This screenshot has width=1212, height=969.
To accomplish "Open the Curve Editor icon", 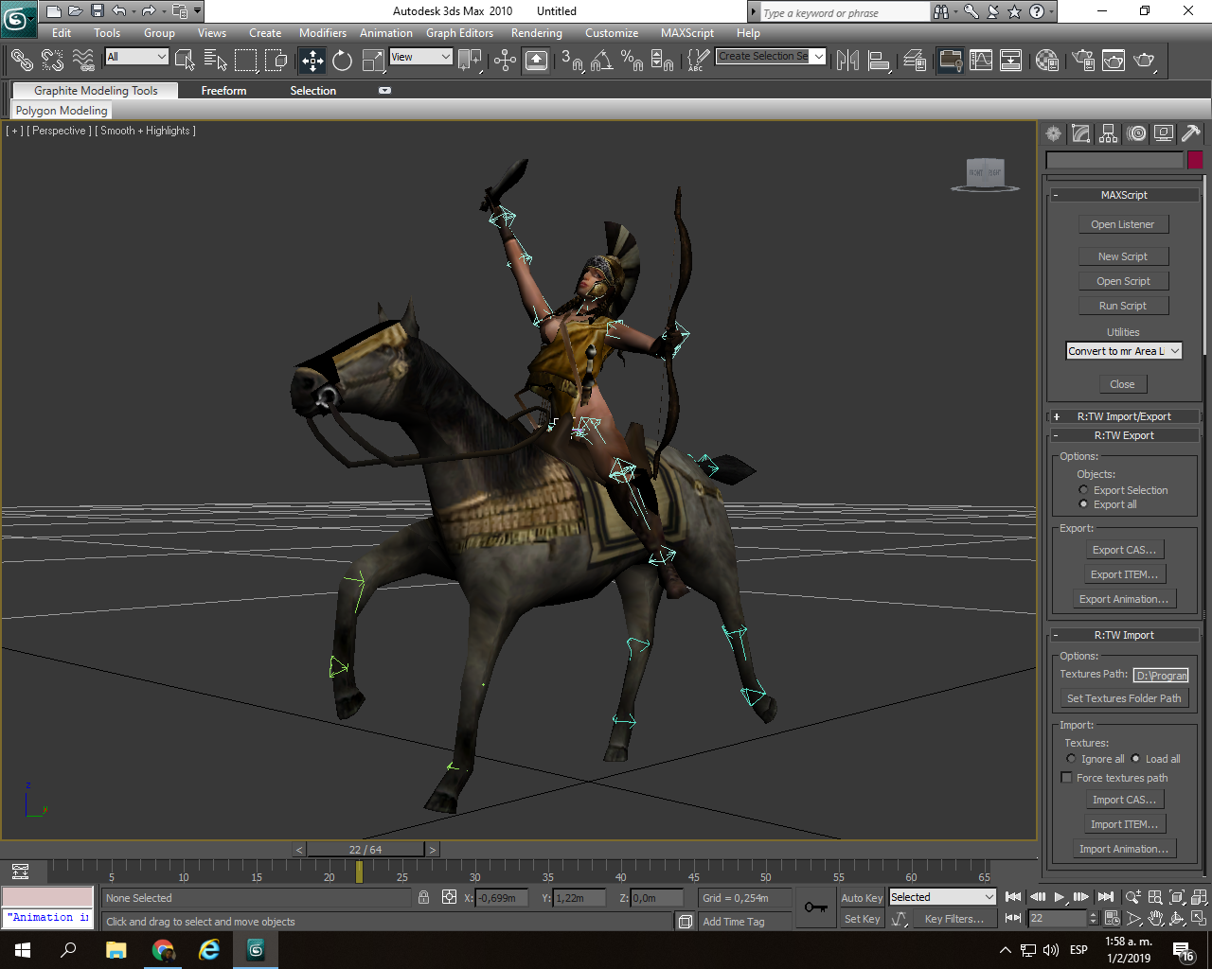I will [x=981, y=61].
